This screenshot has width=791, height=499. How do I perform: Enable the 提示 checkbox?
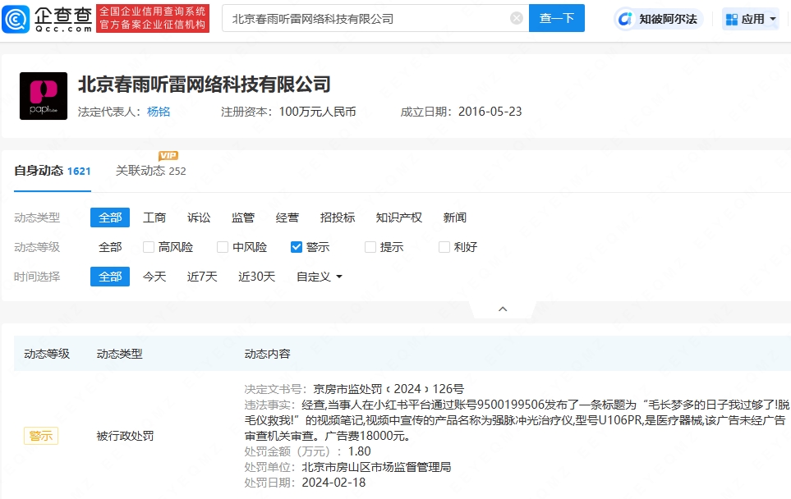pos(370,247)
